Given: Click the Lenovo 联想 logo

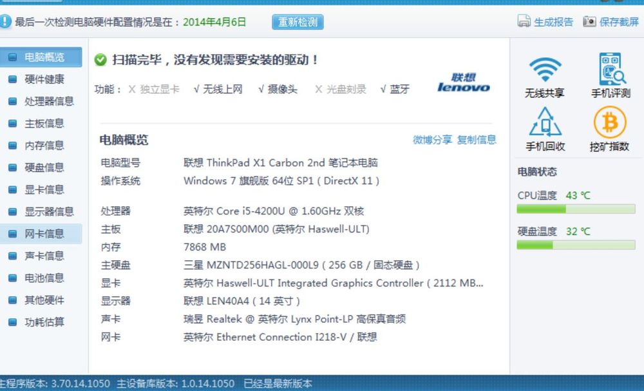Looking at the screenshot, I should [463, 82].
